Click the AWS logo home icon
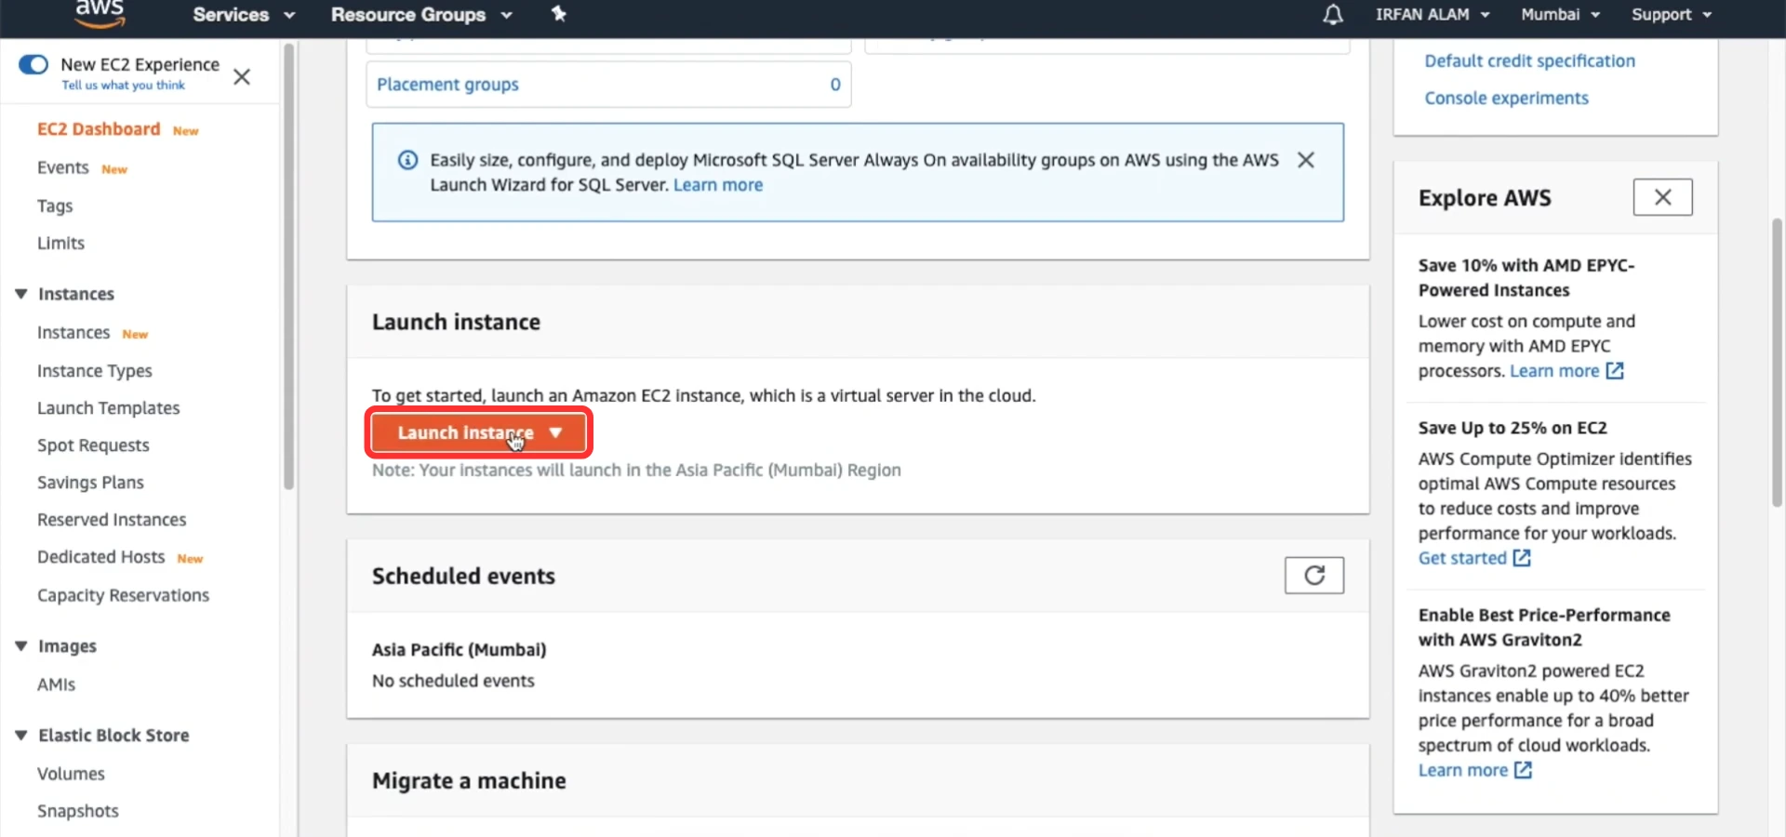Image resolution: width=1786 pixels, height=837 pixels. coord(100,14)
